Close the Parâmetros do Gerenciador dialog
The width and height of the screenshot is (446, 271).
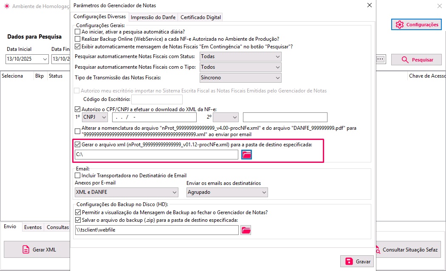369,6
